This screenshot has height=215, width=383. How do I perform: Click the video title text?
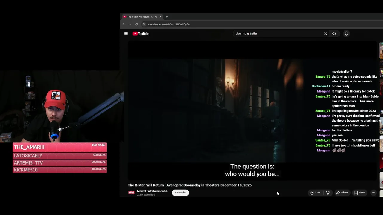[190, 185]
